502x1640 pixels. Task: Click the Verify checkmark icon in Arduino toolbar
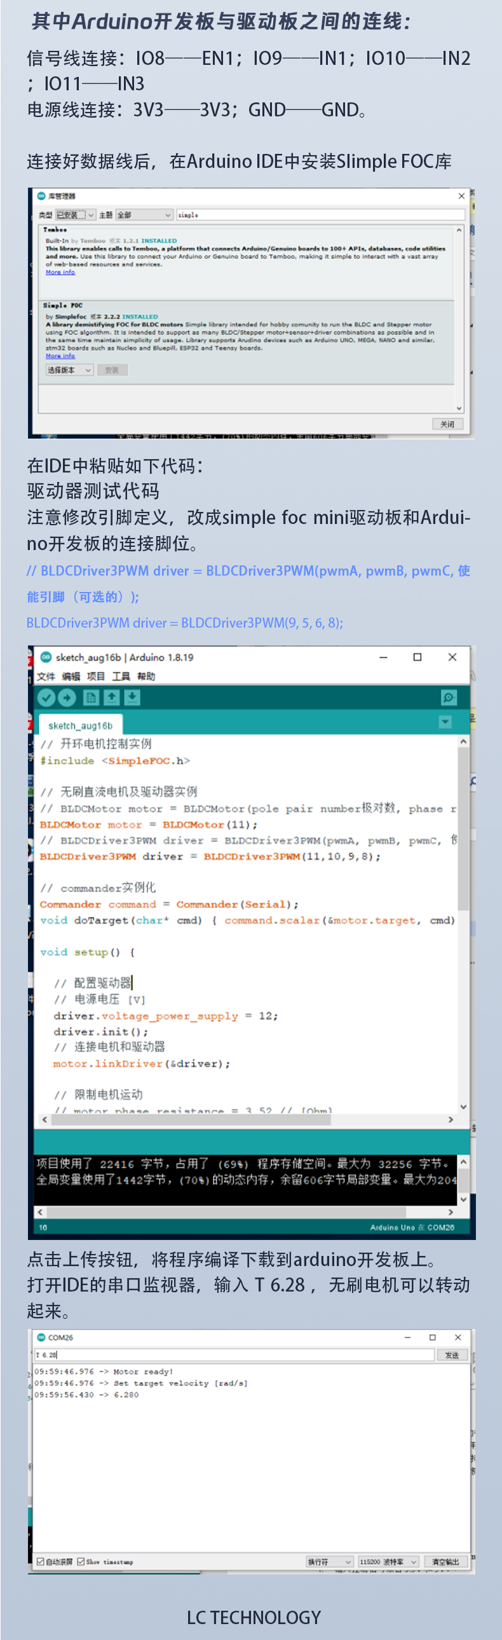click(x=46, y=698)
